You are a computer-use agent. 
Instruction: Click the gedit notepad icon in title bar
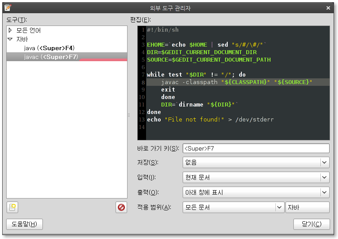point(8,8)
